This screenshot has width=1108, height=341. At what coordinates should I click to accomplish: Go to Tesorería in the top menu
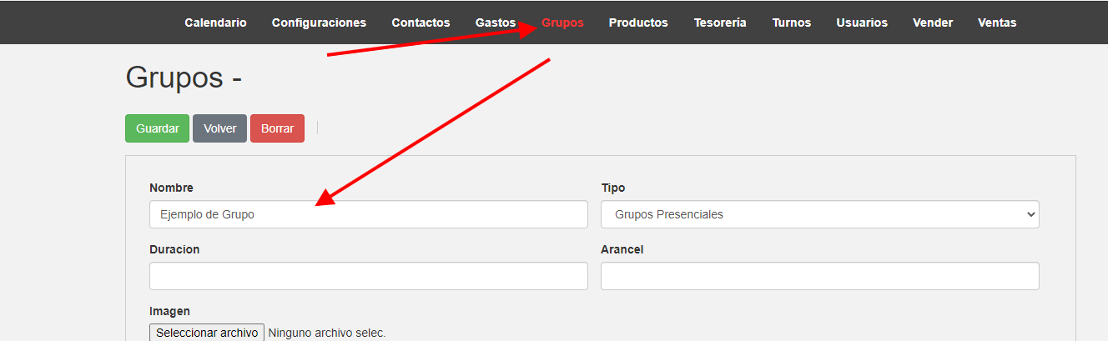(720, 23)
